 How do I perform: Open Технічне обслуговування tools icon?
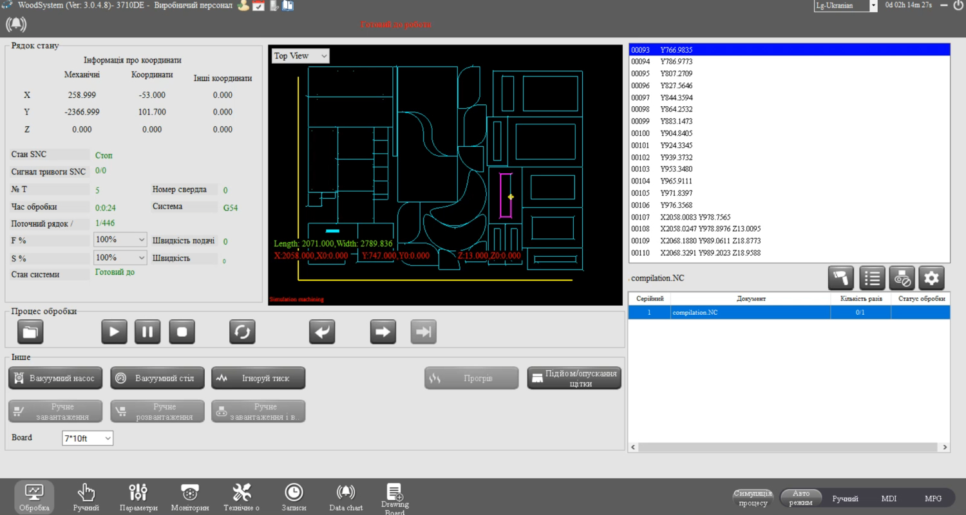point(241,494)
